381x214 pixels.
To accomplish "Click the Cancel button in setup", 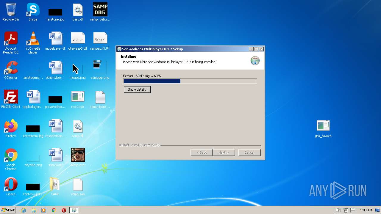I will tap(249, 152).
